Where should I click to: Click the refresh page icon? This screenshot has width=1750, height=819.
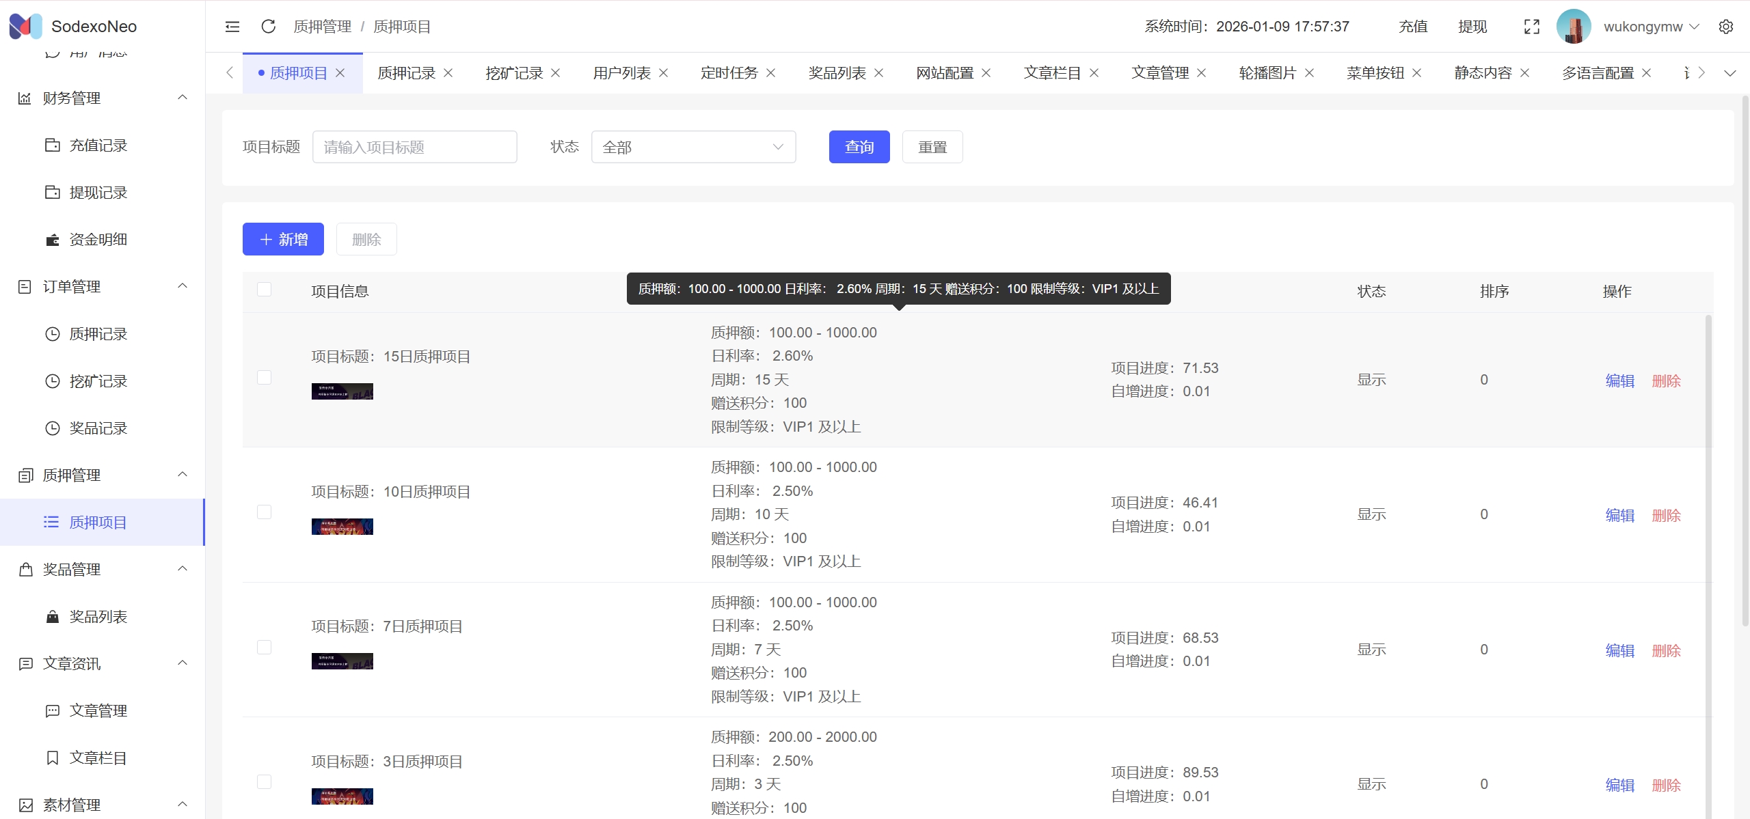click(x=268, y=27)
